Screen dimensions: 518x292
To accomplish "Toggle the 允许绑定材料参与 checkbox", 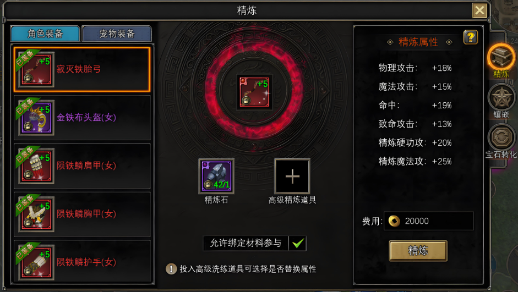I will point(298,244).
